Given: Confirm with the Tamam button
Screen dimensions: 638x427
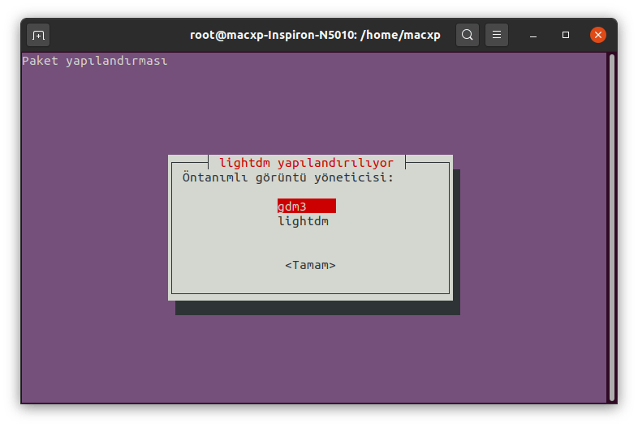Looking at the screenshot, I should 310,265.
